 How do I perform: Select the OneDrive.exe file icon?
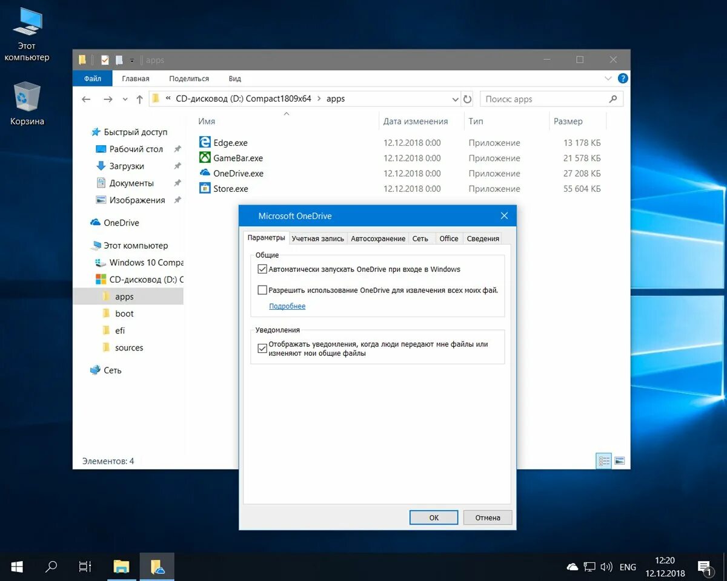pyautogui.click(x=205, y=172)
